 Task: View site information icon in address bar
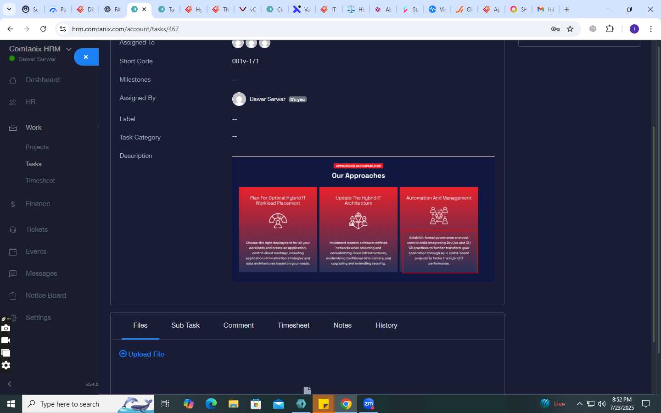pos(63,29)
